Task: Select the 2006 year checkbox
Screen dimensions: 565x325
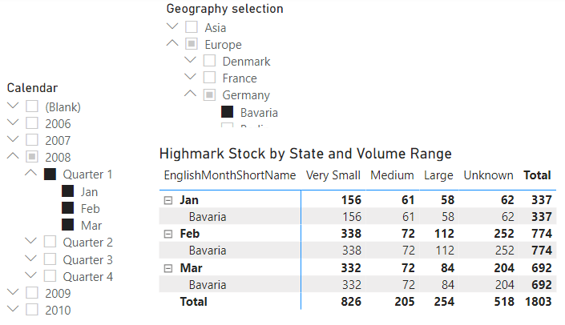Action: tap(32, 124)
